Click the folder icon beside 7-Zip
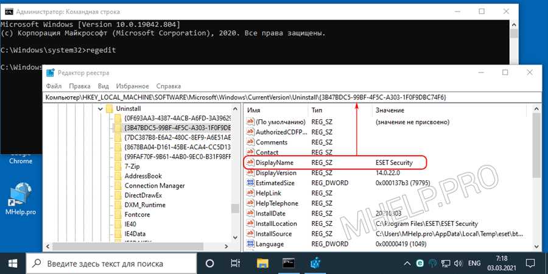 pos(118,166)
